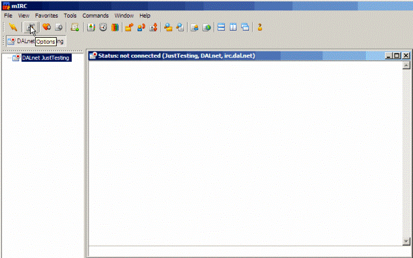Image resolution: width=413 pixels, height=258 pixels.
Task: Open the Address Book icon
Action: (91, 27)
